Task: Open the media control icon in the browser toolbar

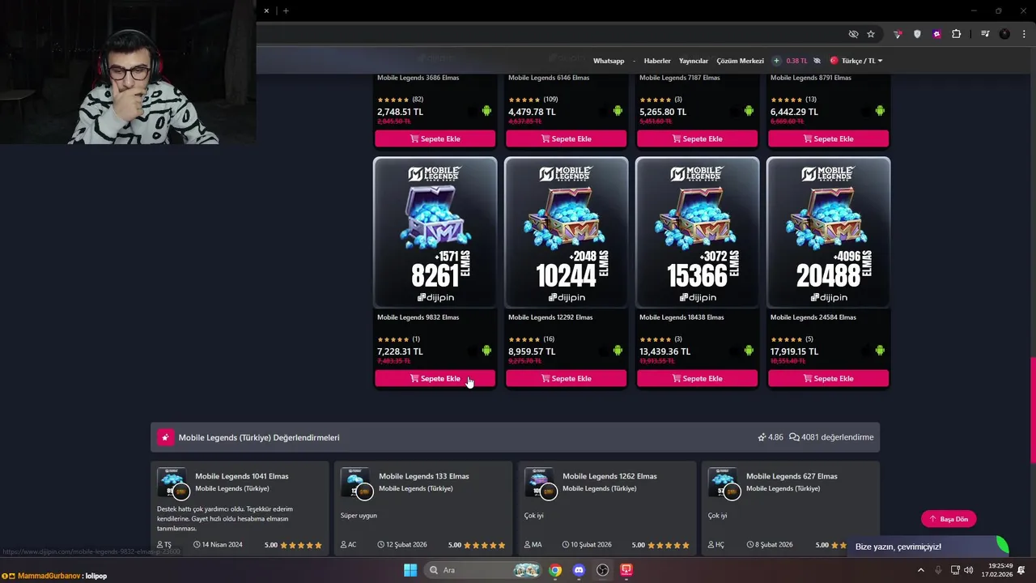Action: tap(985, 34)
